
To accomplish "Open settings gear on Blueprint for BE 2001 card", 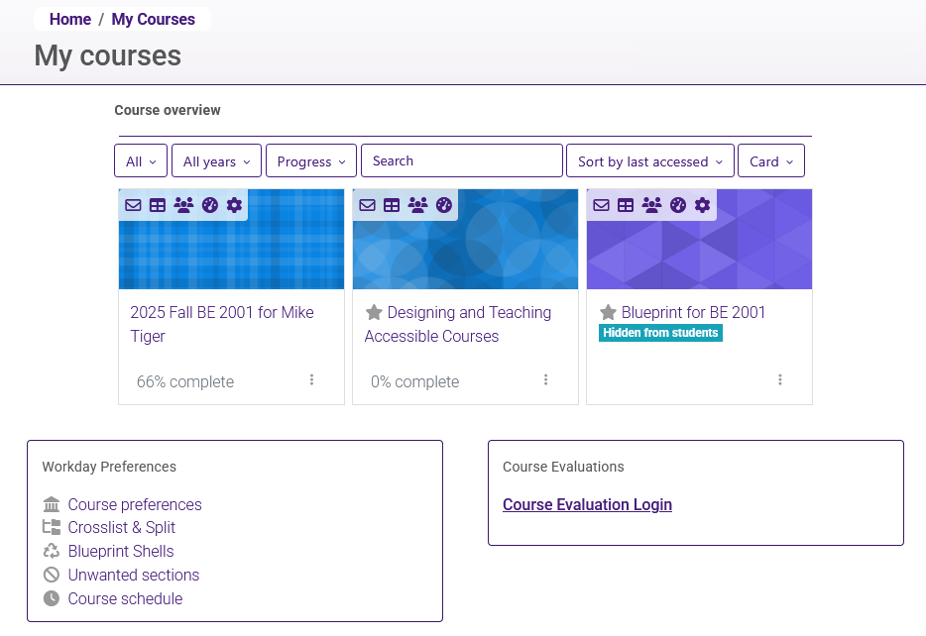I will (703, 205).
